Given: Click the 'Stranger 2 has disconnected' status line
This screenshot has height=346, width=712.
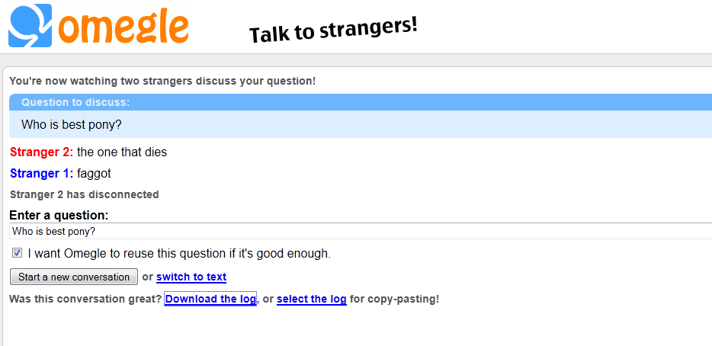Looking at the screenshot, I should [85, 194].
